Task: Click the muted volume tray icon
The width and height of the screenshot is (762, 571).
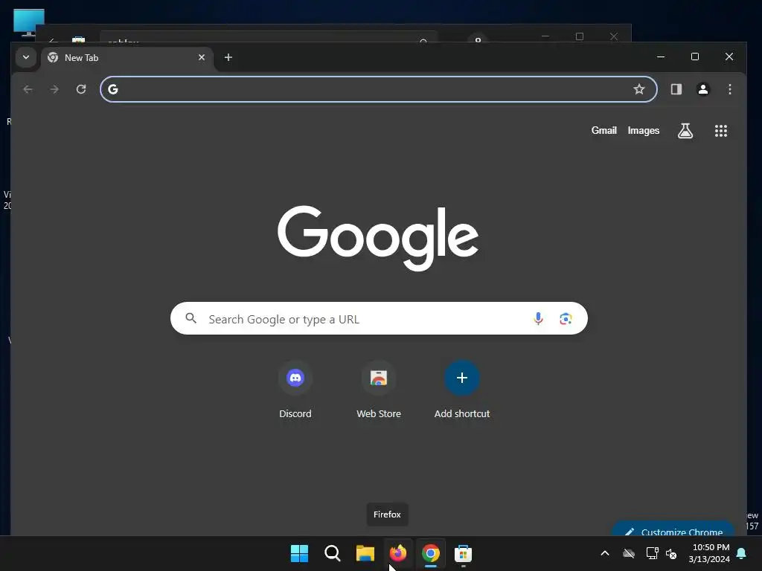Action: tap(671, 553)
